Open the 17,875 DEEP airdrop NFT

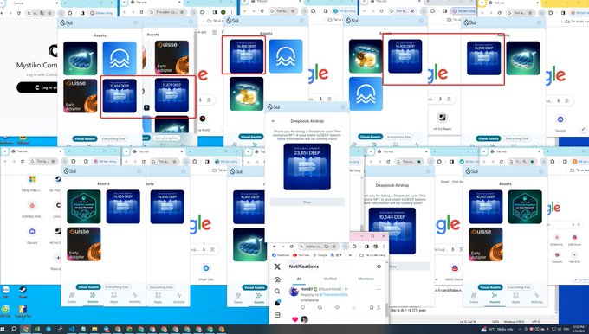coord(172,95)
